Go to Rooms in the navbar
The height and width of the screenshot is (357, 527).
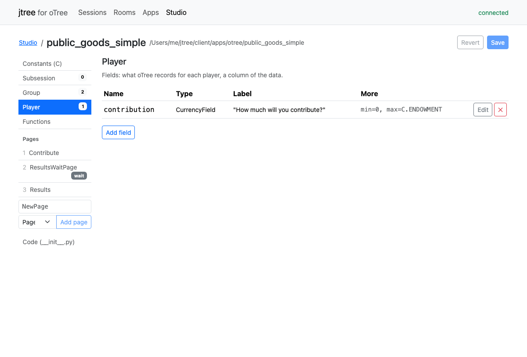coord(124,12)
